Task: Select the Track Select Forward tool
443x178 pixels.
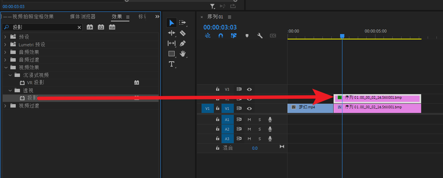Action: (x=183, y=23)
